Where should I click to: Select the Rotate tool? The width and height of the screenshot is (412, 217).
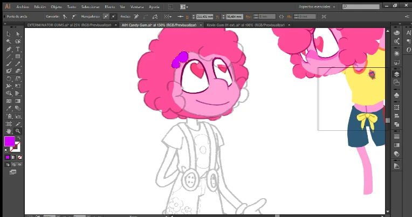pos(9,79)
